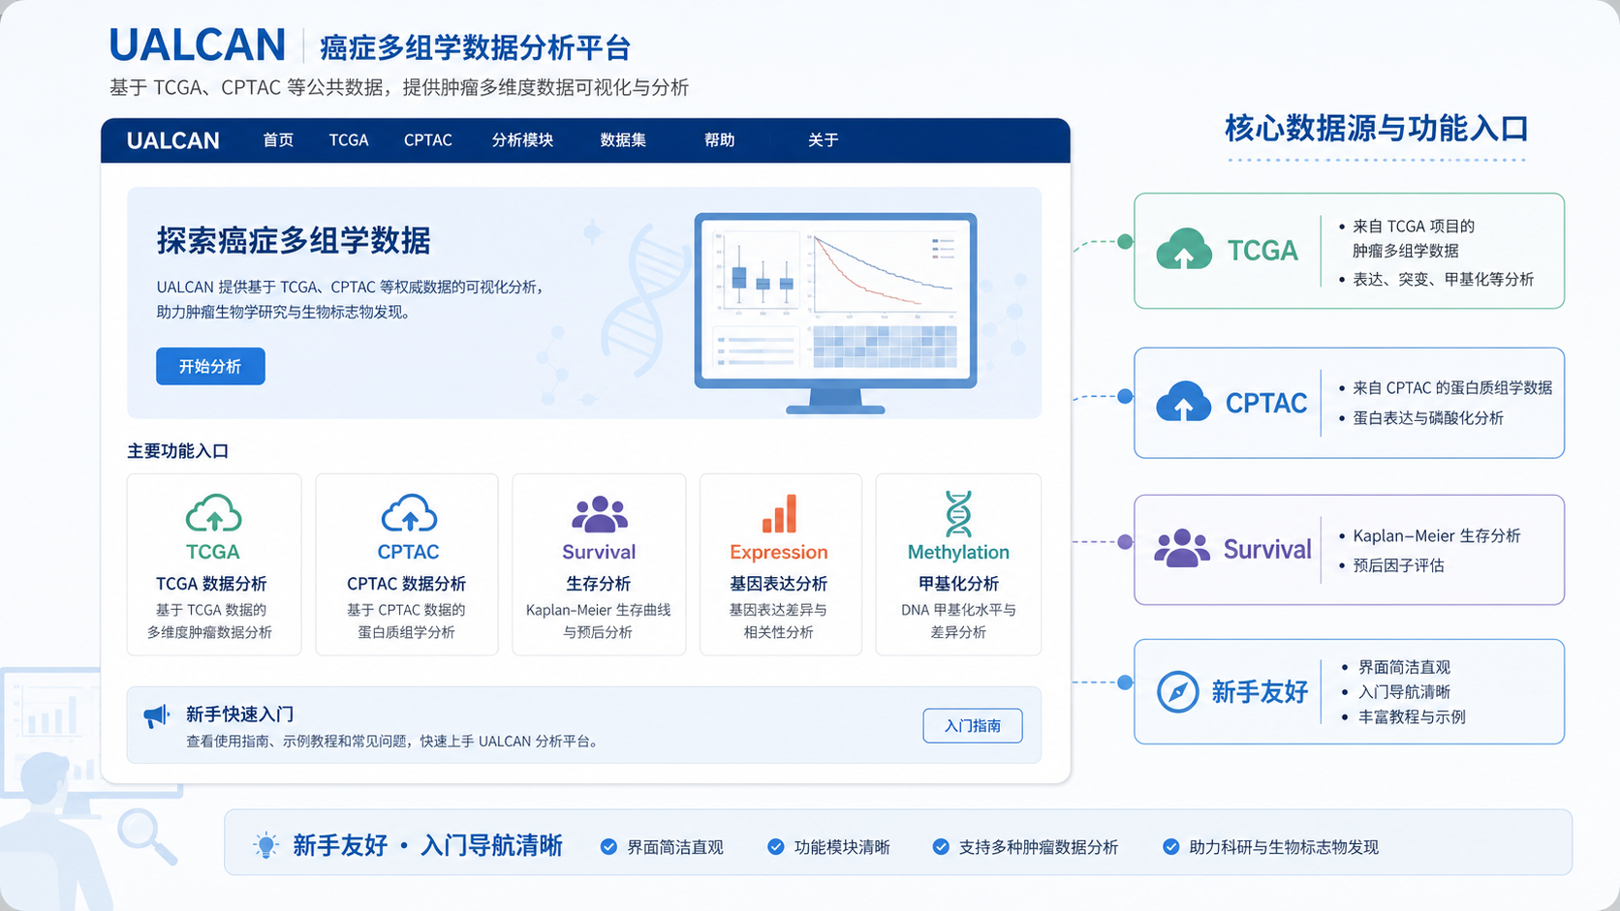1620x911 pixels.
Task: Click checkmark beside 功能模块清晰
Action: (x=775, y=847)
